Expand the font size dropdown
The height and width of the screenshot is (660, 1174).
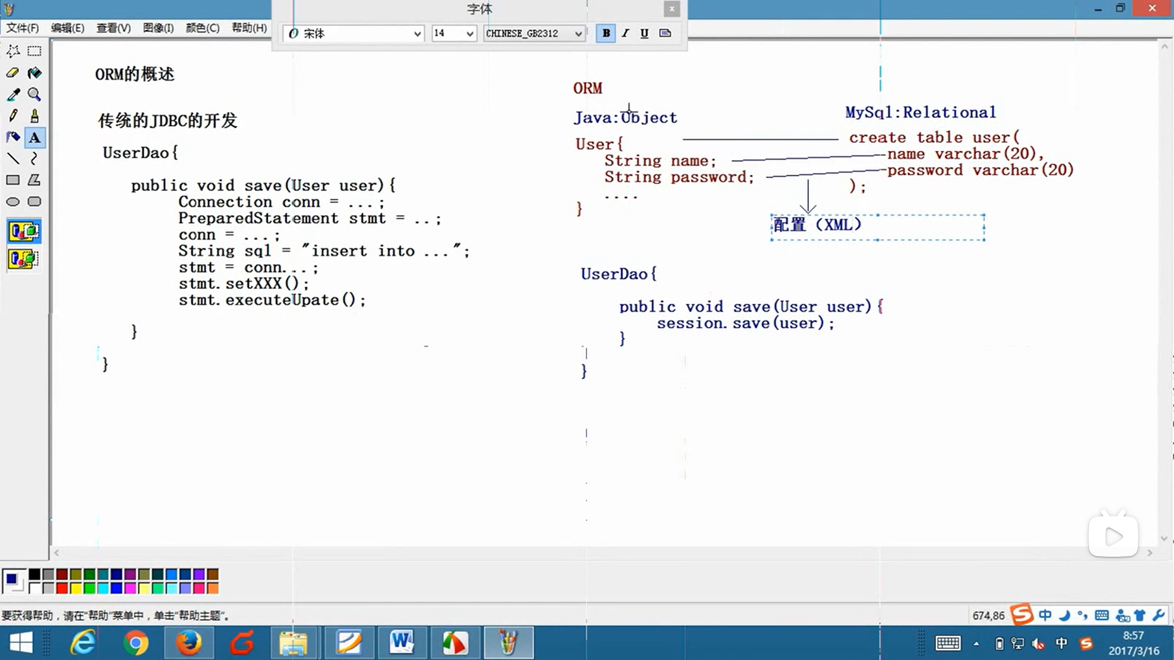pos(470,34)
